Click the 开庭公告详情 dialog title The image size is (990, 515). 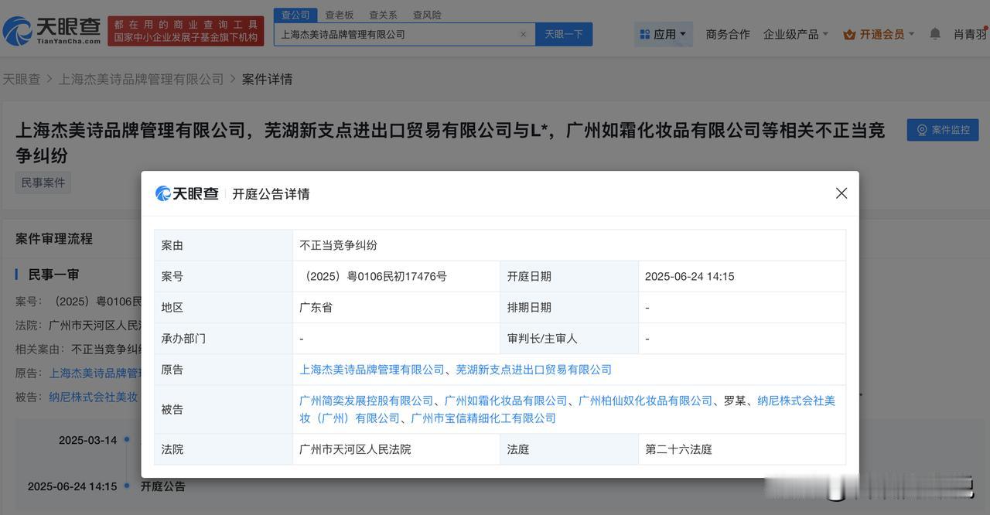271,193
